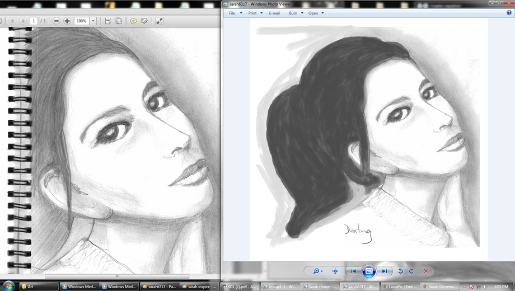Screen dimensions: 515x291
Task: Switch PDF viewer to read mode
Action: (x=160, y=21)
